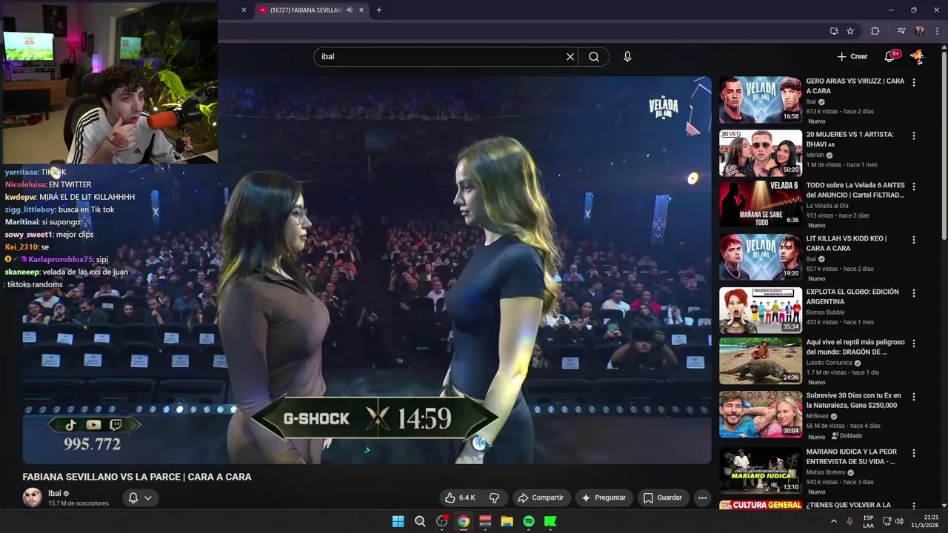Click the Compartir share button

pos(541,497)
